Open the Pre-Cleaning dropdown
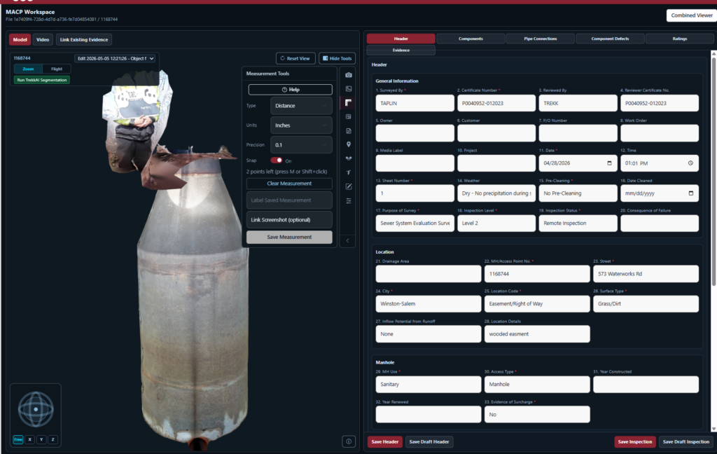The width and height of the screenshot is (717, 454). (578, 193)
